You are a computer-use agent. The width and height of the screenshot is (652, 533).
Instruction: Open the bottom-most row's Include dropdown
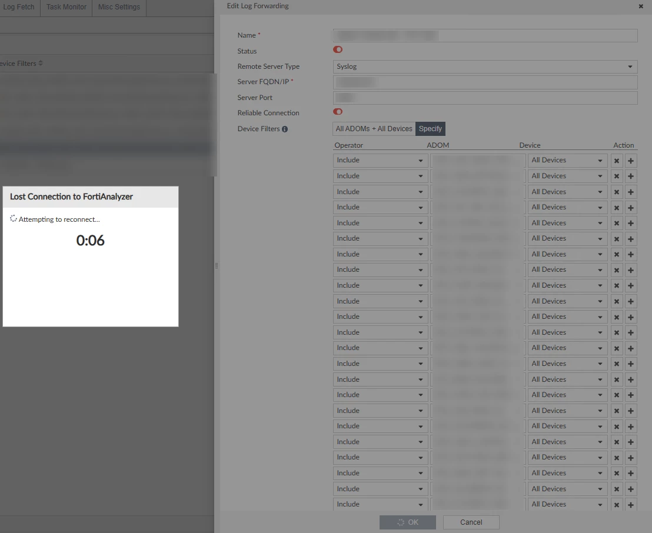point(380,504)
